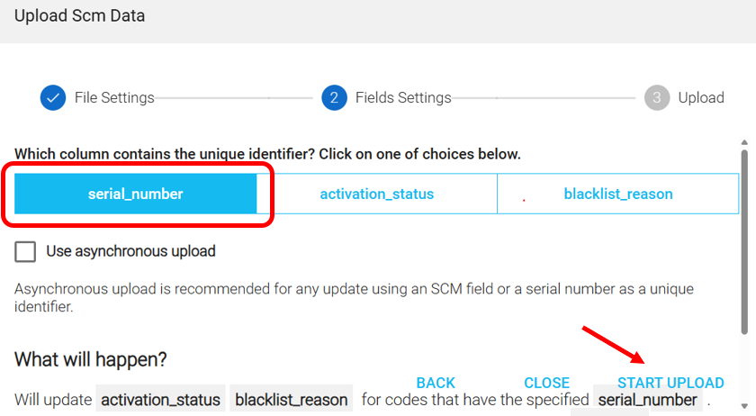Image resolution: width=756 pixels, height=416 pixels.
Task: Click START UPLOAD
Action: pos(670,383)
